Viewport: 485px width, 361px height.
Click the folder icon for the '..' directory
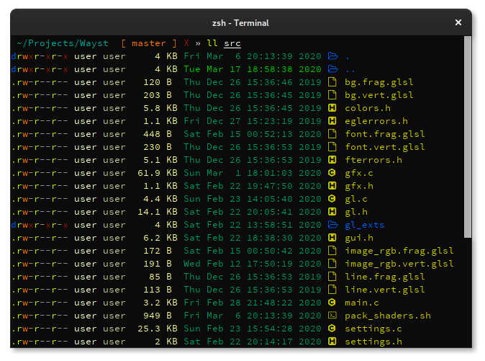point(332,69)
